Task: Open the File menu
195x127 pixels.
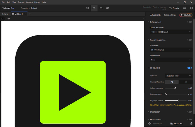Action: [3, 2]
